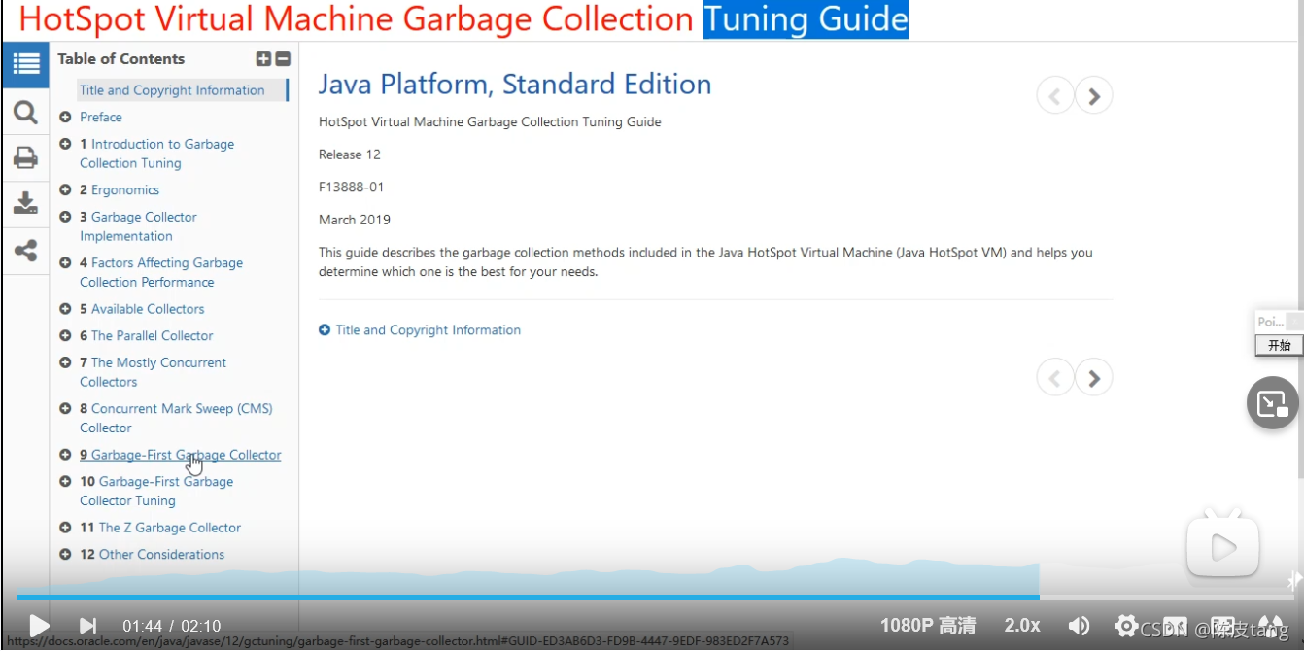
Task: Expand chapter 7 Mostly Concurrent Collectors
Action: pyautogui.click(x=65, y=362)
